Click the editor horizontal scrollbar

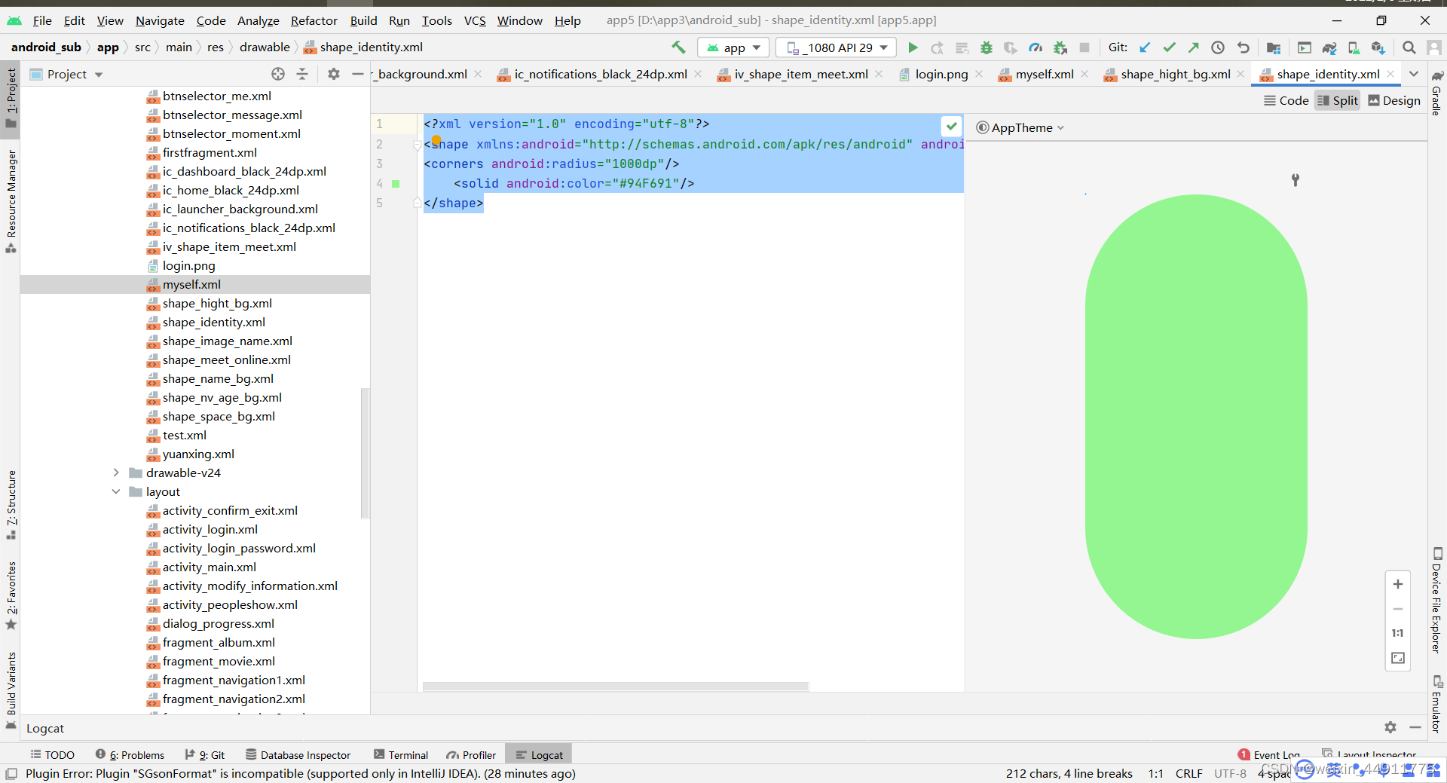pyautogui.click(x=615, y=687)
